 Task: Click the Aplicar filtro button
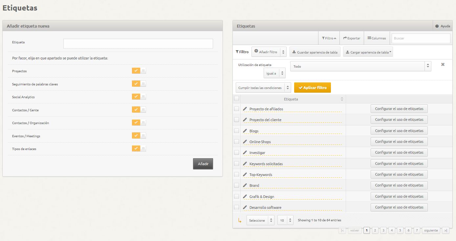point(313,88)
